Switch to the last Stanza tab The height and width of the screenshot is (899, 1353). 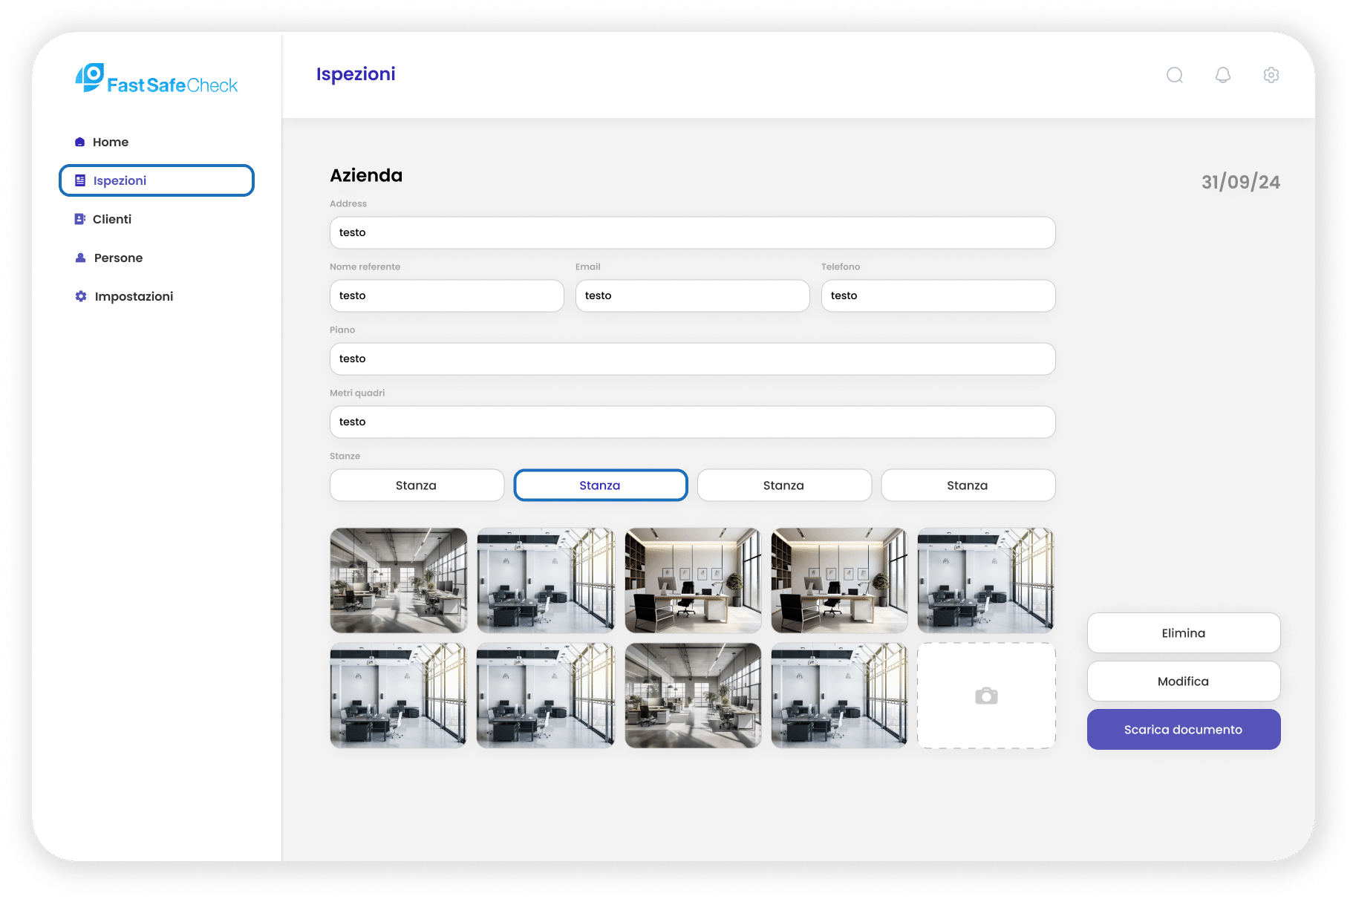pos(968,485)
